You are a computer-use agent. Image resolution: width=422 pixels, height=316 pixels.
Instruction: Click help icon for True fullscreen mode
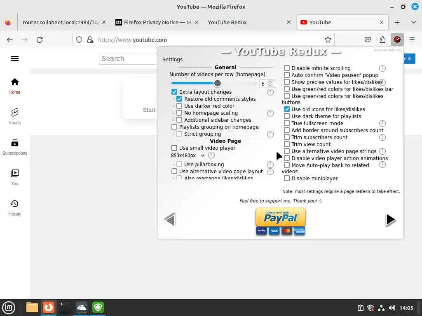(382, 123)
